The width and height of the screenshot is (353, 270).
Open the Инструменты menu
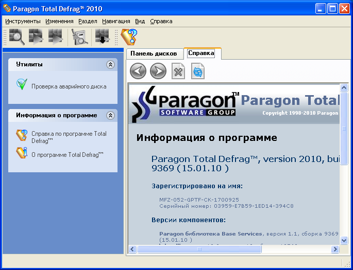point(23,21)
